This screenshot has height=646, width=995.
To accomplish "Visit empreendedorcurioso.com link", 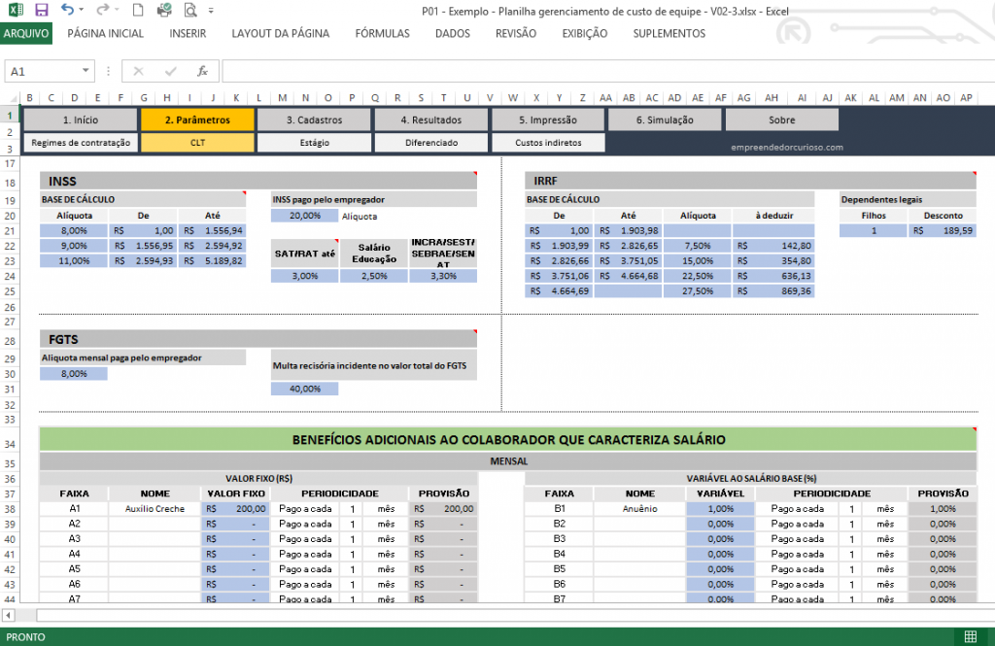I will [787, 148].
